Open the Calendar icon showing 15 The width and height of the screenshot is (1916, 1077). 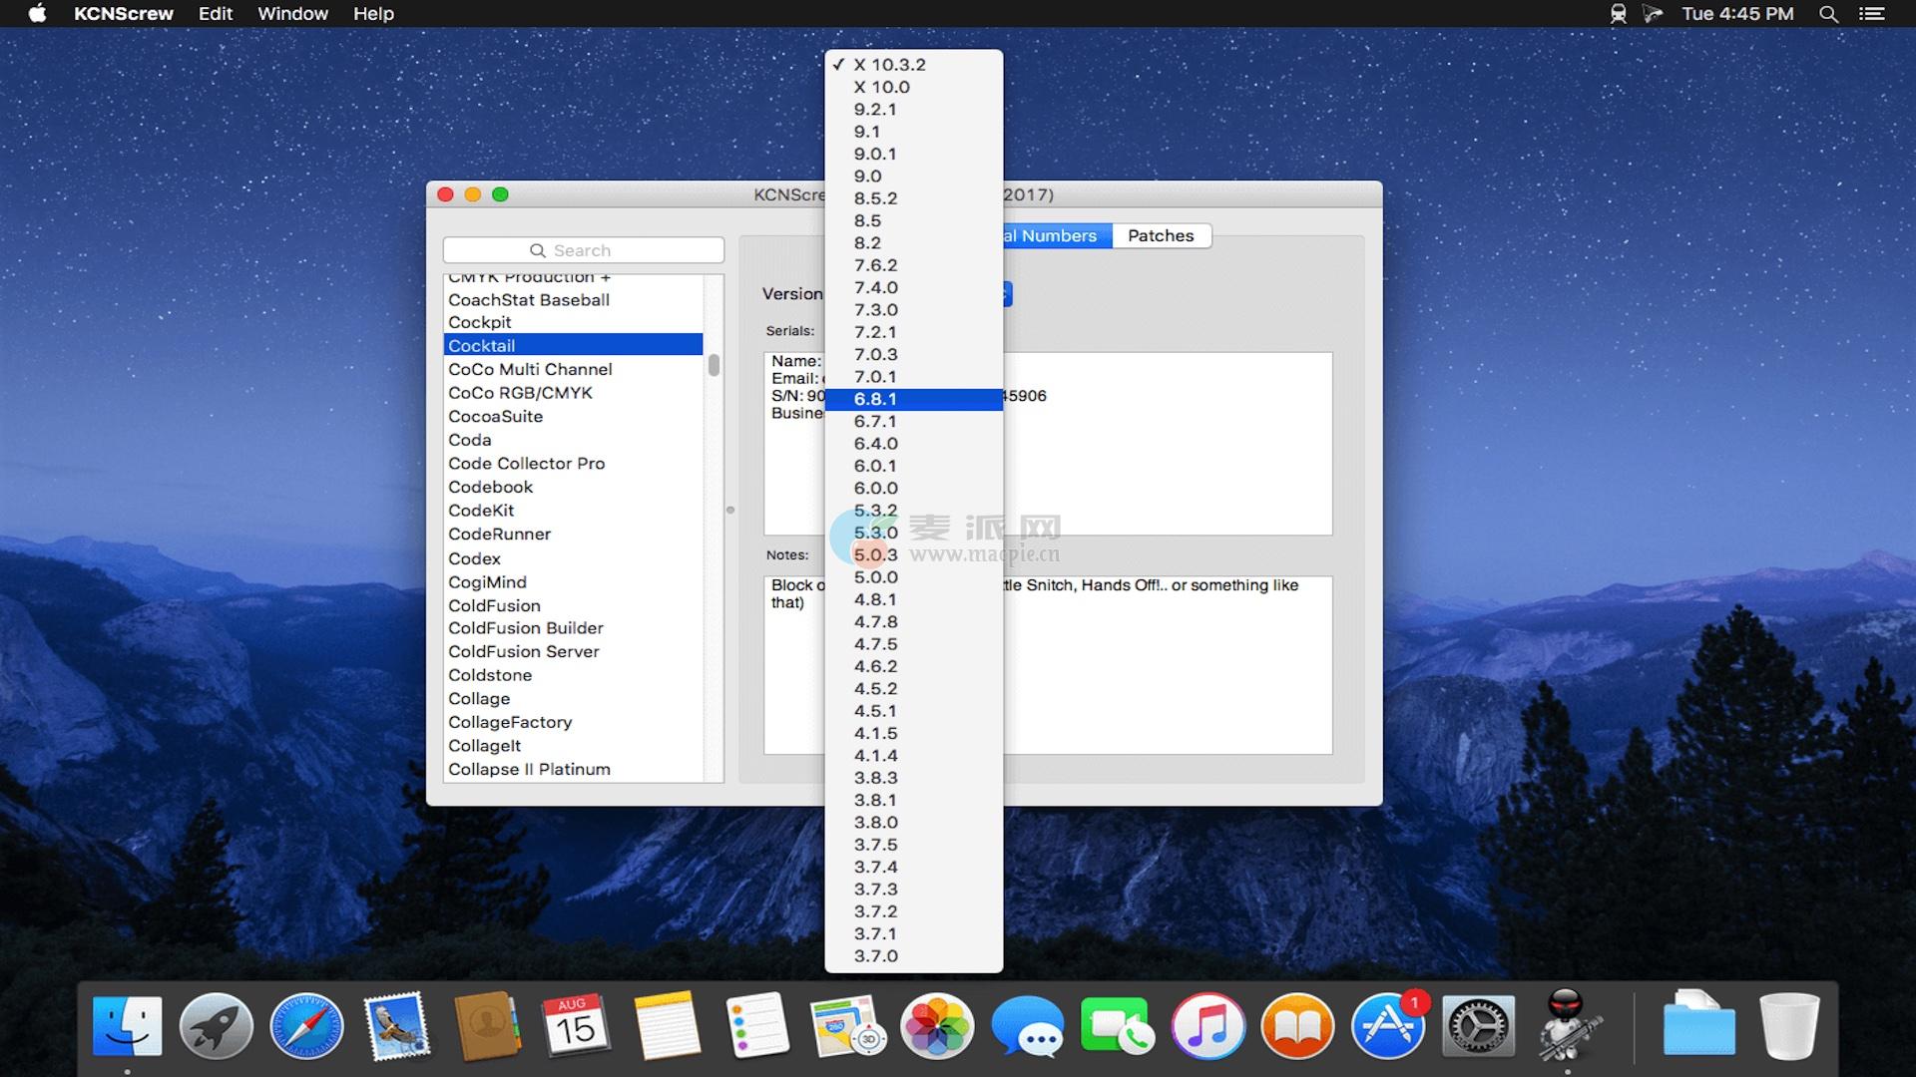[x=576, y=1026]
